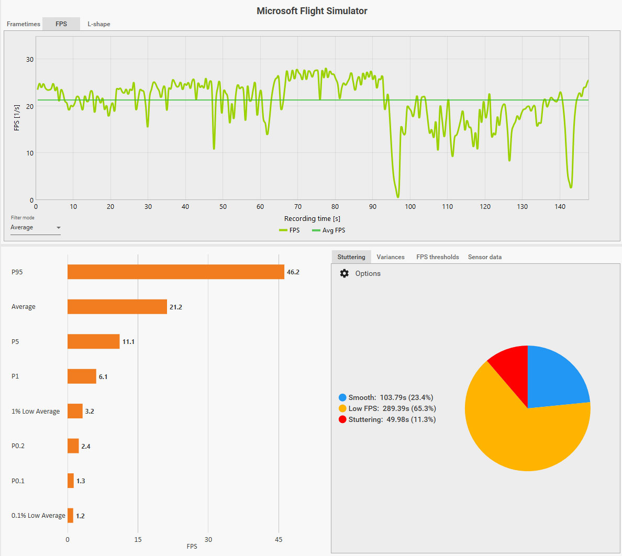Viewport: 622px width, 556px height.
Task: Toggle the FPS series legend marker
Action: 283,230
